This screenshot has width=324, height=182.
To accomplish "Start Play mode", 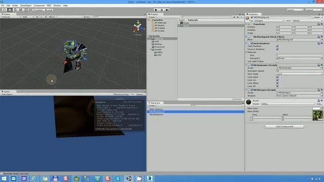I will 156,10.
